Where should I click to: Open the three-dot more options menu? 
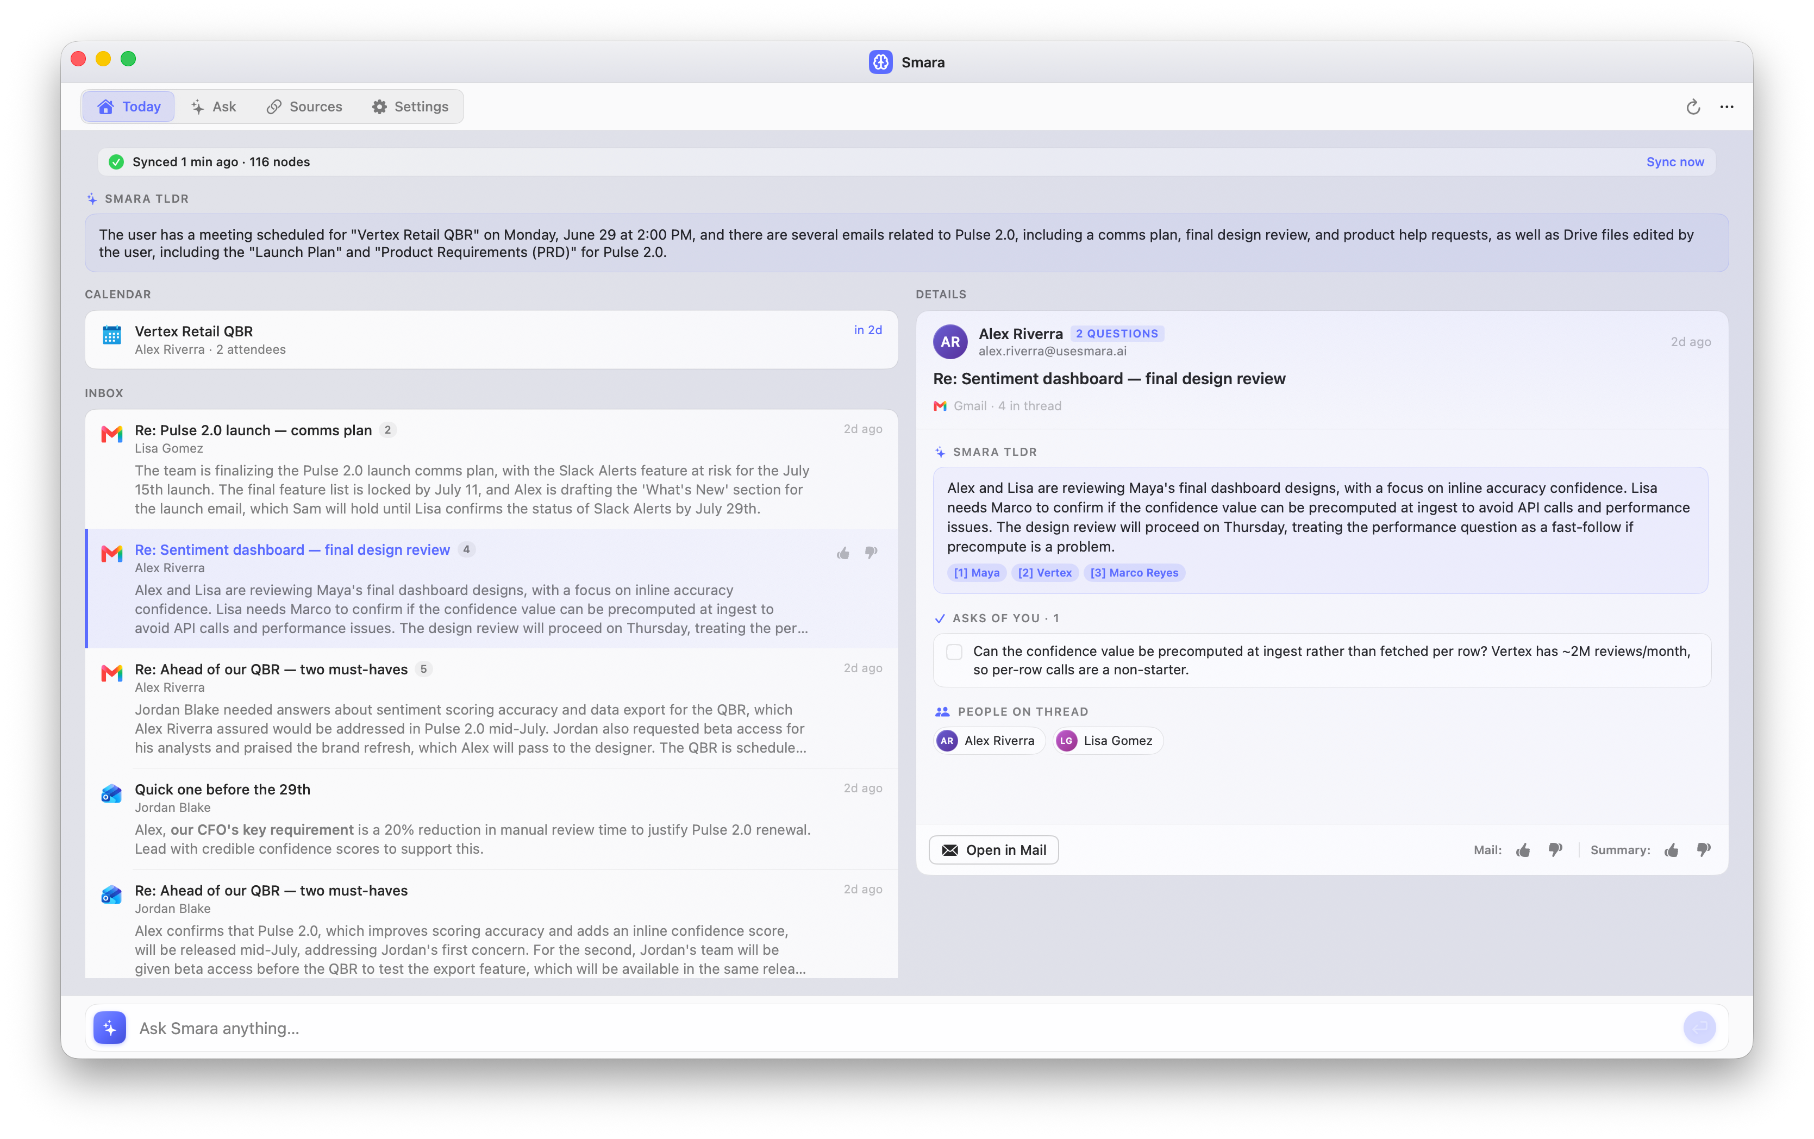click(1727, 107)
